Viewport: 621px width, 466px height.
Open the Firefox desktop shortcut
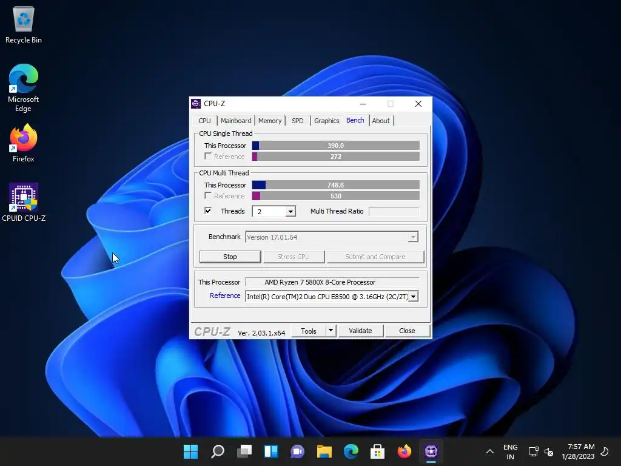(x=24, y=143)
